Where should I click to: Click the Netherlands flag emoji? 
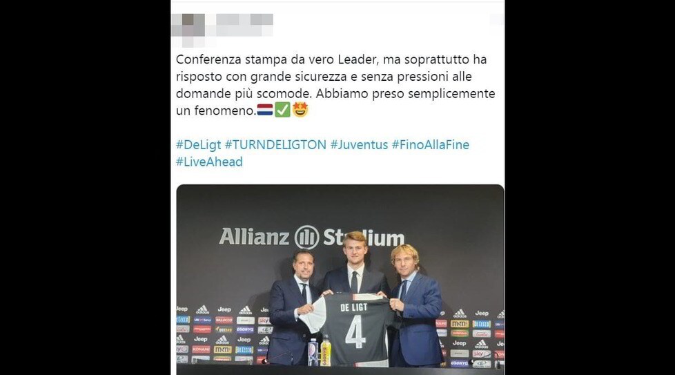pos(265,110)
